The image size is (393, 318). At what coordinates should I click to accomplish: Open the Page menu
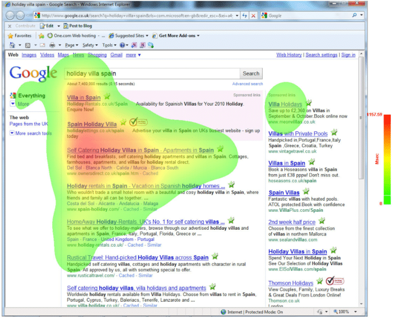[71, 45]
